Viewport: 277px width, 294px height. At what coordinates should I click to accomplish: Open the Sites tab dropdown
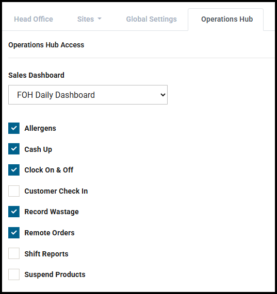tap(89, 19)
